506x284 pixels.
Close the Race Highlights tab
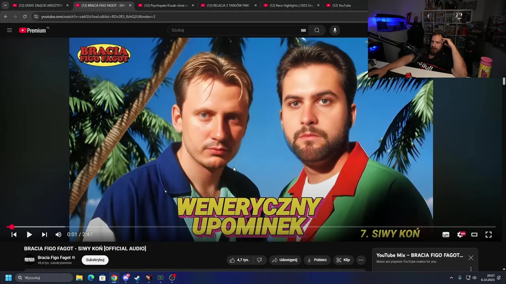pos(318,6)
